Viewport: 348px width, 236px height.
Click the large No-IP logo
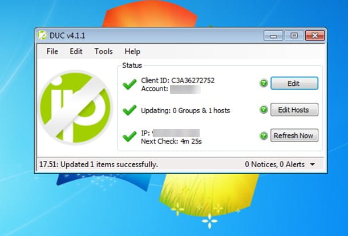(x=75, y=107)
